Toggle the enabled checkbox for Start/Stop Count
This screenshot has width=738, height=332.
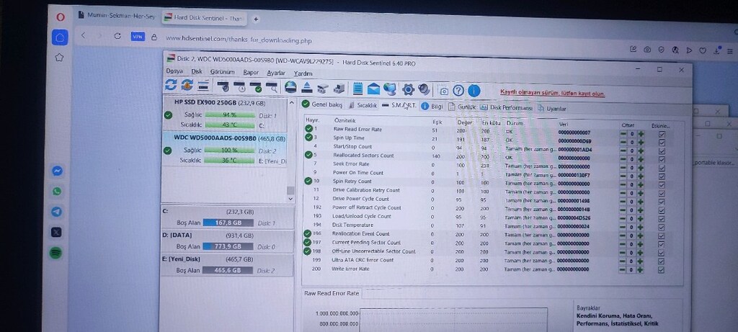pyautogui.click(x=662, y=151)
